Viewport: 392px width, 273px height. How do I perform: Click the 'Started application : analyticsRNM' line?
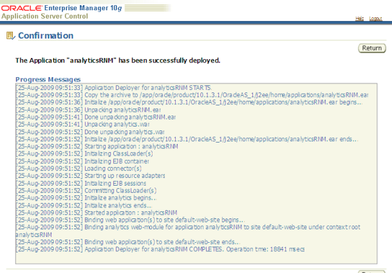point(97,213)
